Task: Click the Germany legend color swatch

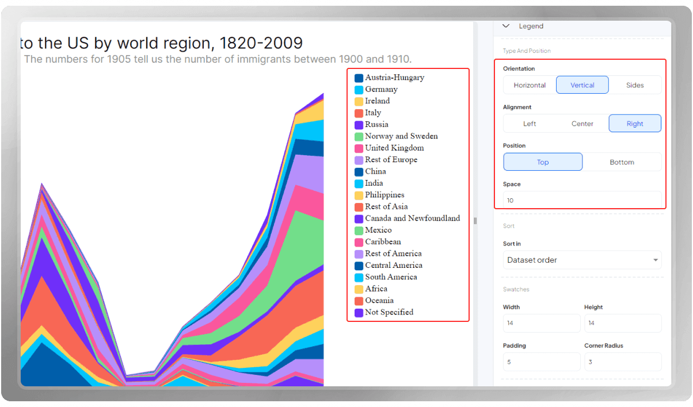Action: tap(359, 90)
